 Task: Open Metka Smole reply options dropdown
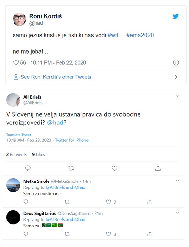177,181
